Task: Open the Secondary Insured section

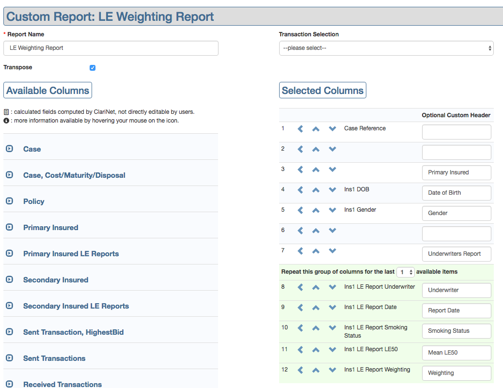Action: (x=9, y=280)
